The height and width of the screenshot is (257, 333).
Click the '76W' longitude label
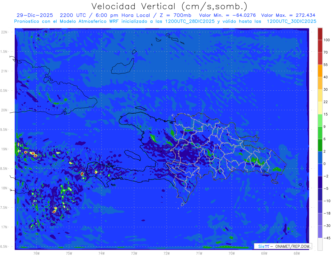click(x=36, y=253)
